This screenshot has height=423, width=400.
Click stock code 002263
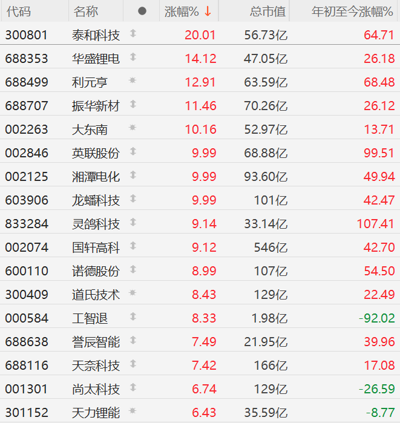[x=27, y=130]
